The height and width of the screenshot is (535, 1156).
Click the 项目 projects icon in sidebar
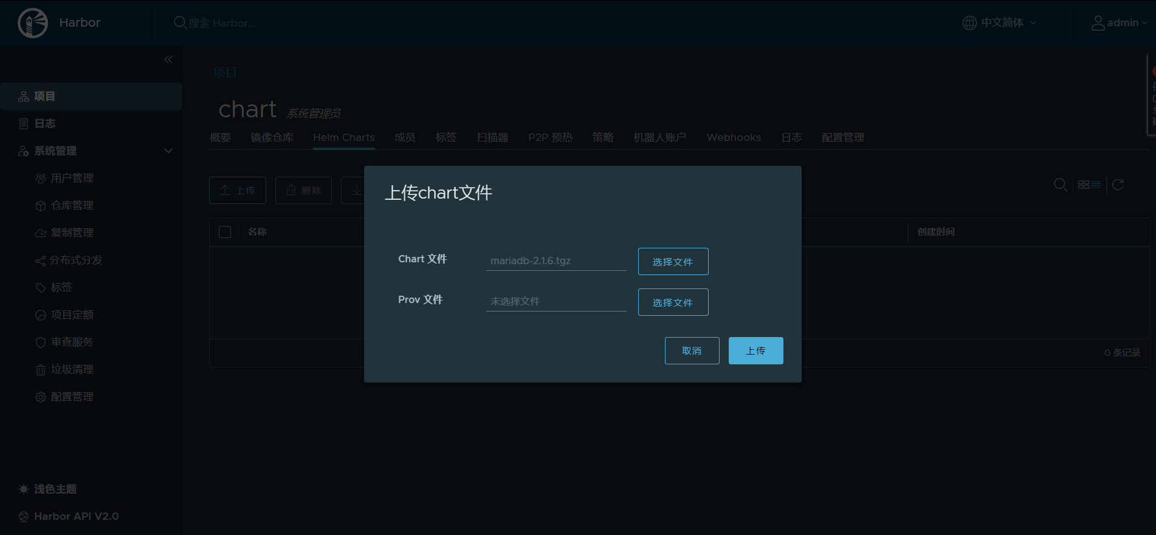coord(24,97)
